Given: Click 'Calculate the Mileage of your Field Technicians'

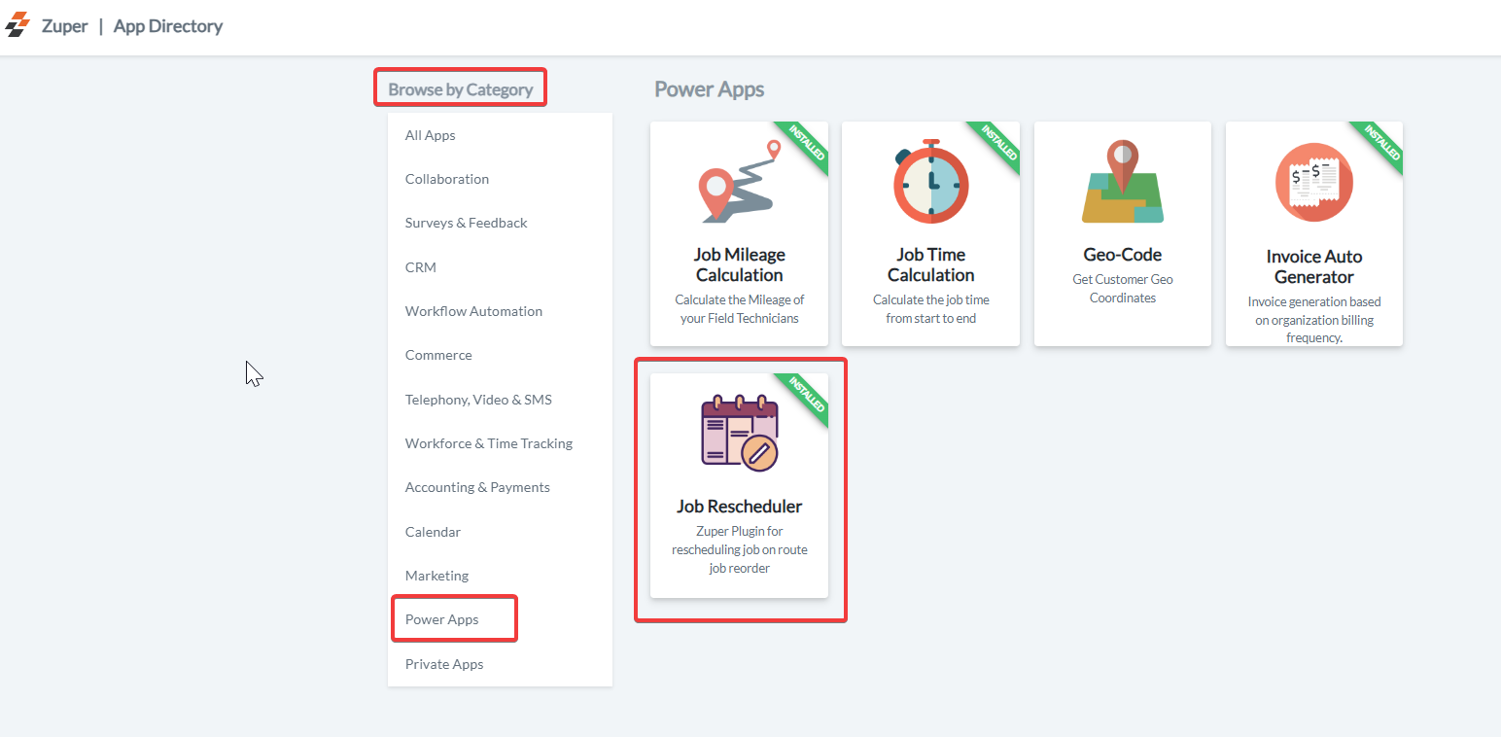Looking at the screenshot, I should 740,309.
